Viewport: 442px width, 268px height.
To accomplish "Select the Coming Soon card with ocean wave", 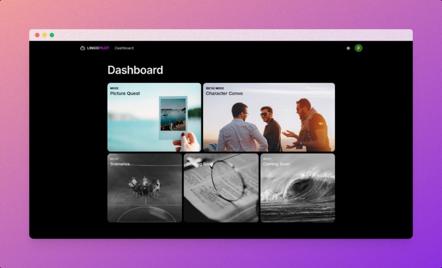I will (298, 187).
